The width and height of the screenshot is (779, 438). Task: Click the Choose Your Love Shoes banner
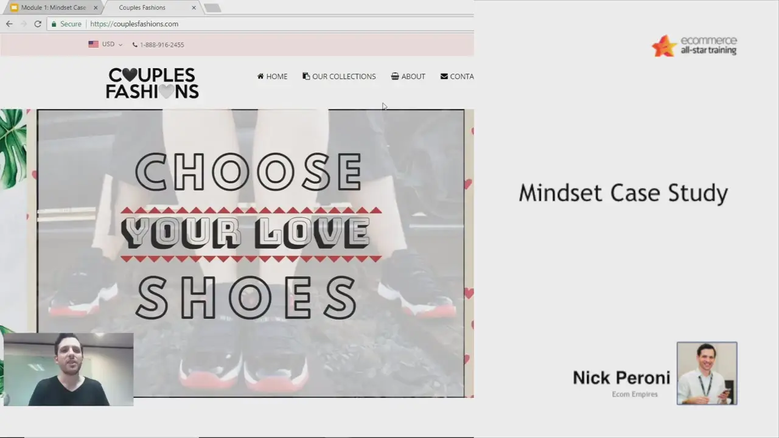(250, 253)
